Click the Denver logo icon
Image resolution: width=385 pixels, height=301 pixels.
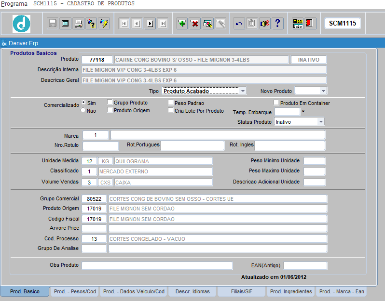pos(21,24)
